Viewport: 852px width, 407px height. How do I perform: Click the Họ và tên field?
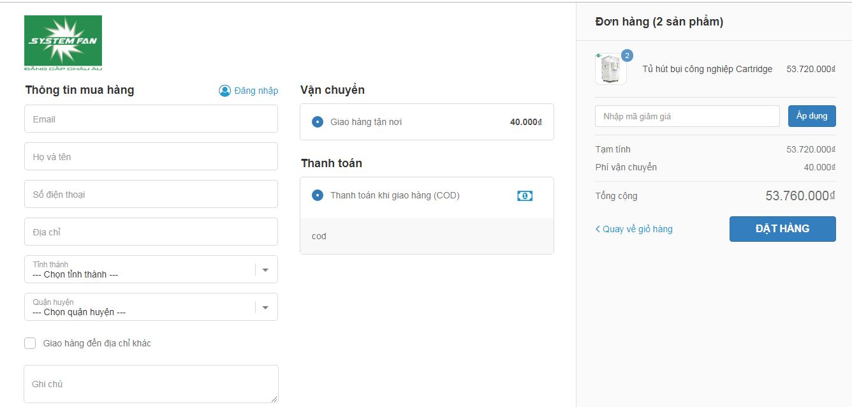pos(151,157)
